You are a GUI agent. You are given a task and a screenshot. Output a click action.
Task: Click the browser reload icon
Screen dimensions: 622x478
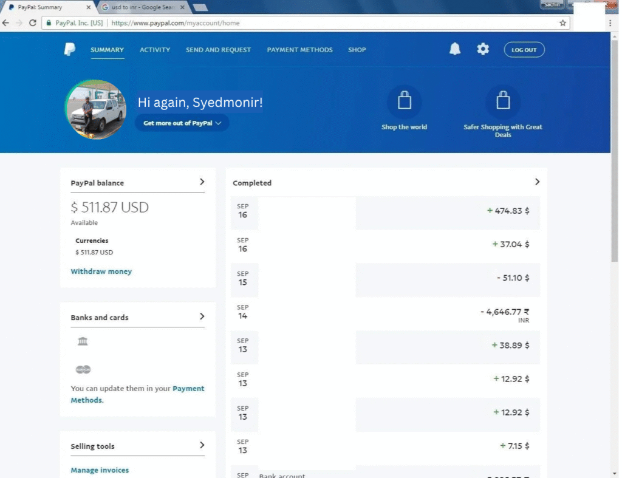click(x=32, y=23)
